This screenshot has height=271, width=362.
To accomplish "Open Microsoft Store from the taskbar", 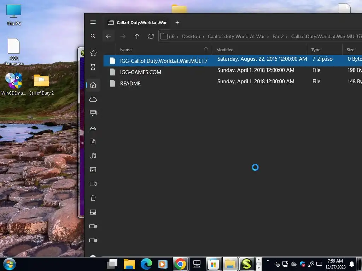I will coord(213,264).
